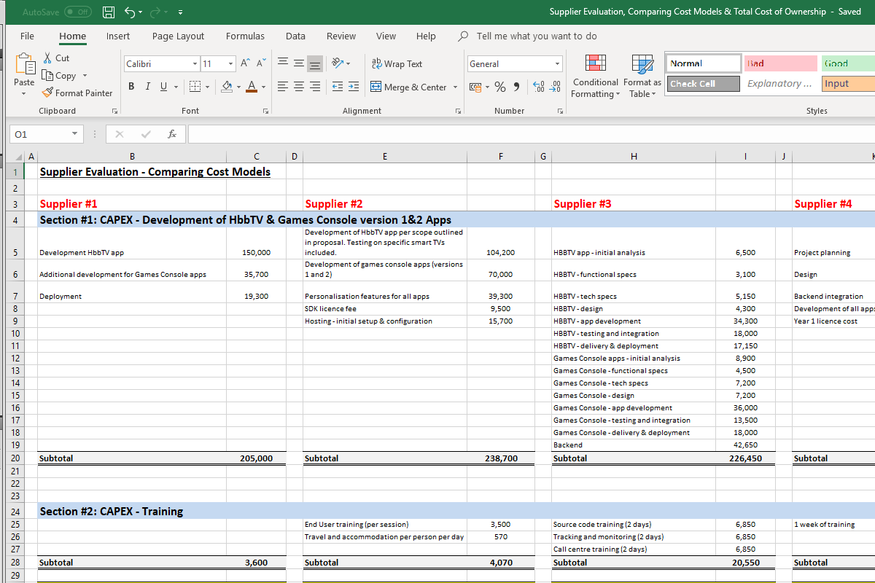Image resolution: width=875 pixels, height=583 pixels.
Task: Open the undo history dropdown arrow
Action: pos(141,12)
